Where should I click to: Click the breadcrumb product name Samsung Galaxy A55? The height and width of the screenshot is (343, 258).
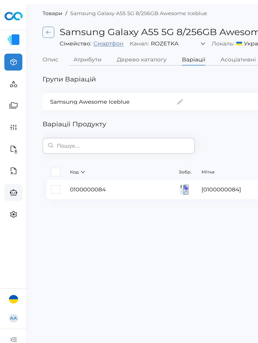[139, 13]
